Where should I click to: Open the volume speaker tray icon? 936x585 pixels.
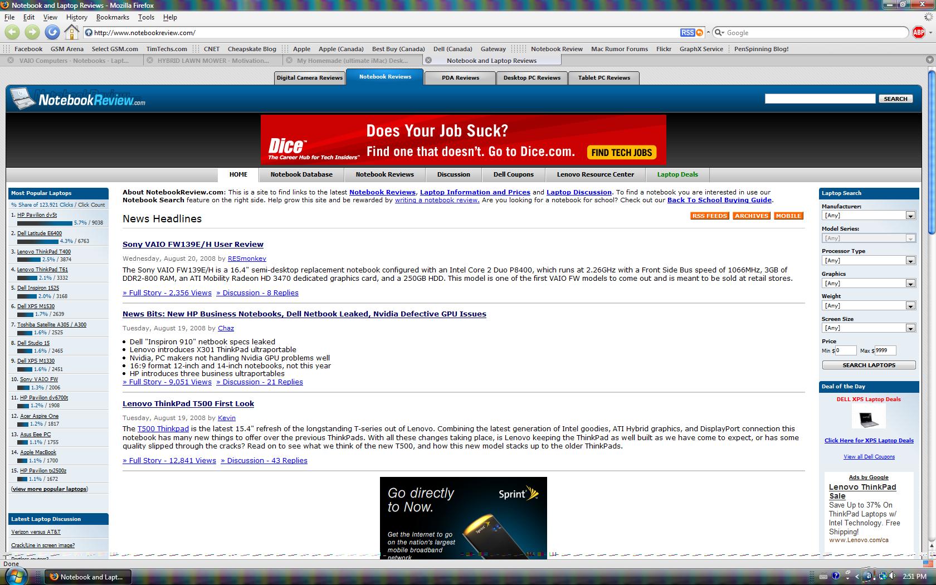893,576
